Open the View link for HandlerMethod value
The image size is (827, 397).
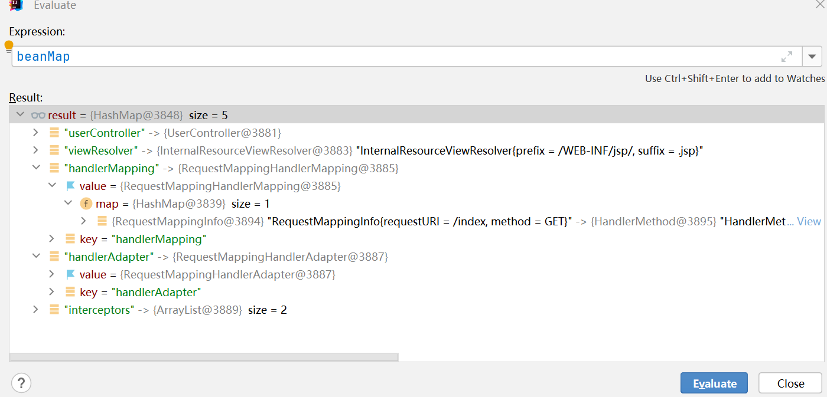click(x=809, y=222)
